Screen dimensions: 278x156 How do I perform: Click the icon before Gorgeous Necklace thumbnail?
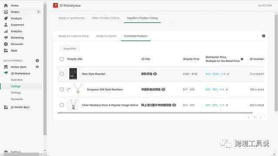69,90
